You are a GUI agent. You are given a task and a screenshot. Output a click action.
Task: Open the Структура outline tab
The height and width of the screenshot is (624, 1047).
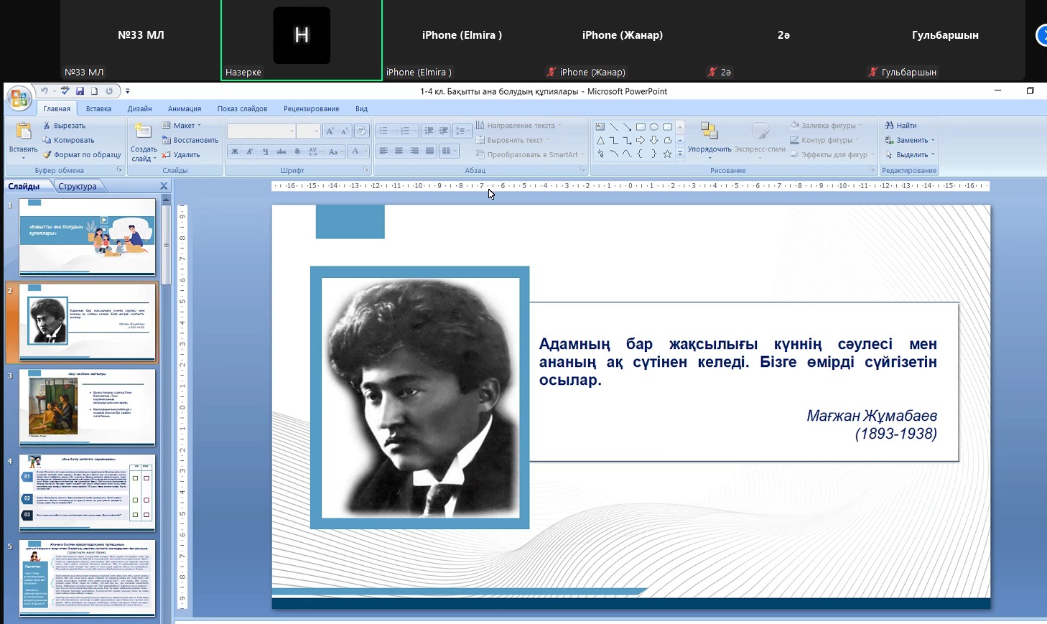pyautogui.click(x=78, y=187)
